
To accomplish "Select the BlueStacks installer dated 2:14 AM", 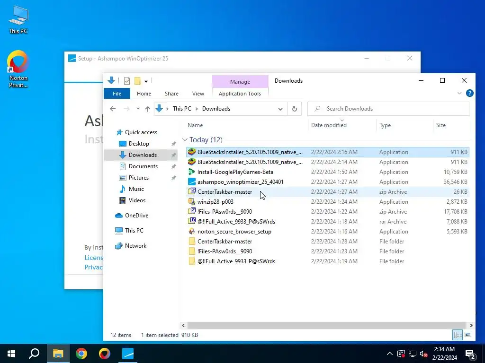I will 328,162.
